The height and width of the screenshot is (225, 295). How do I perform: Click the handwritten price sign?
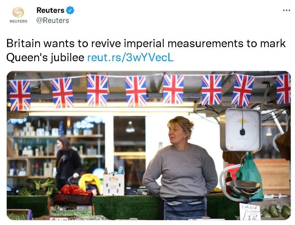tap(250, 212)
